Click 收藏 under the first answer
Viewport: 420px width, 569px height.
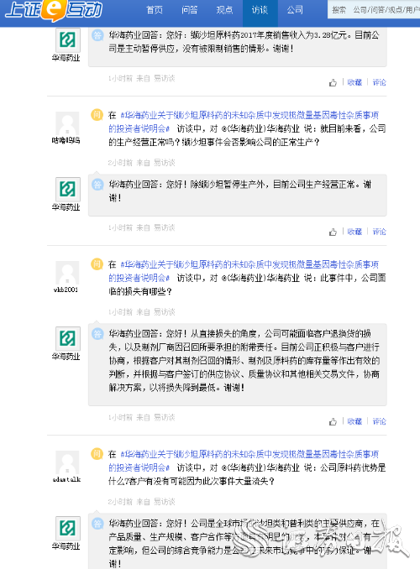pos(354,82)
